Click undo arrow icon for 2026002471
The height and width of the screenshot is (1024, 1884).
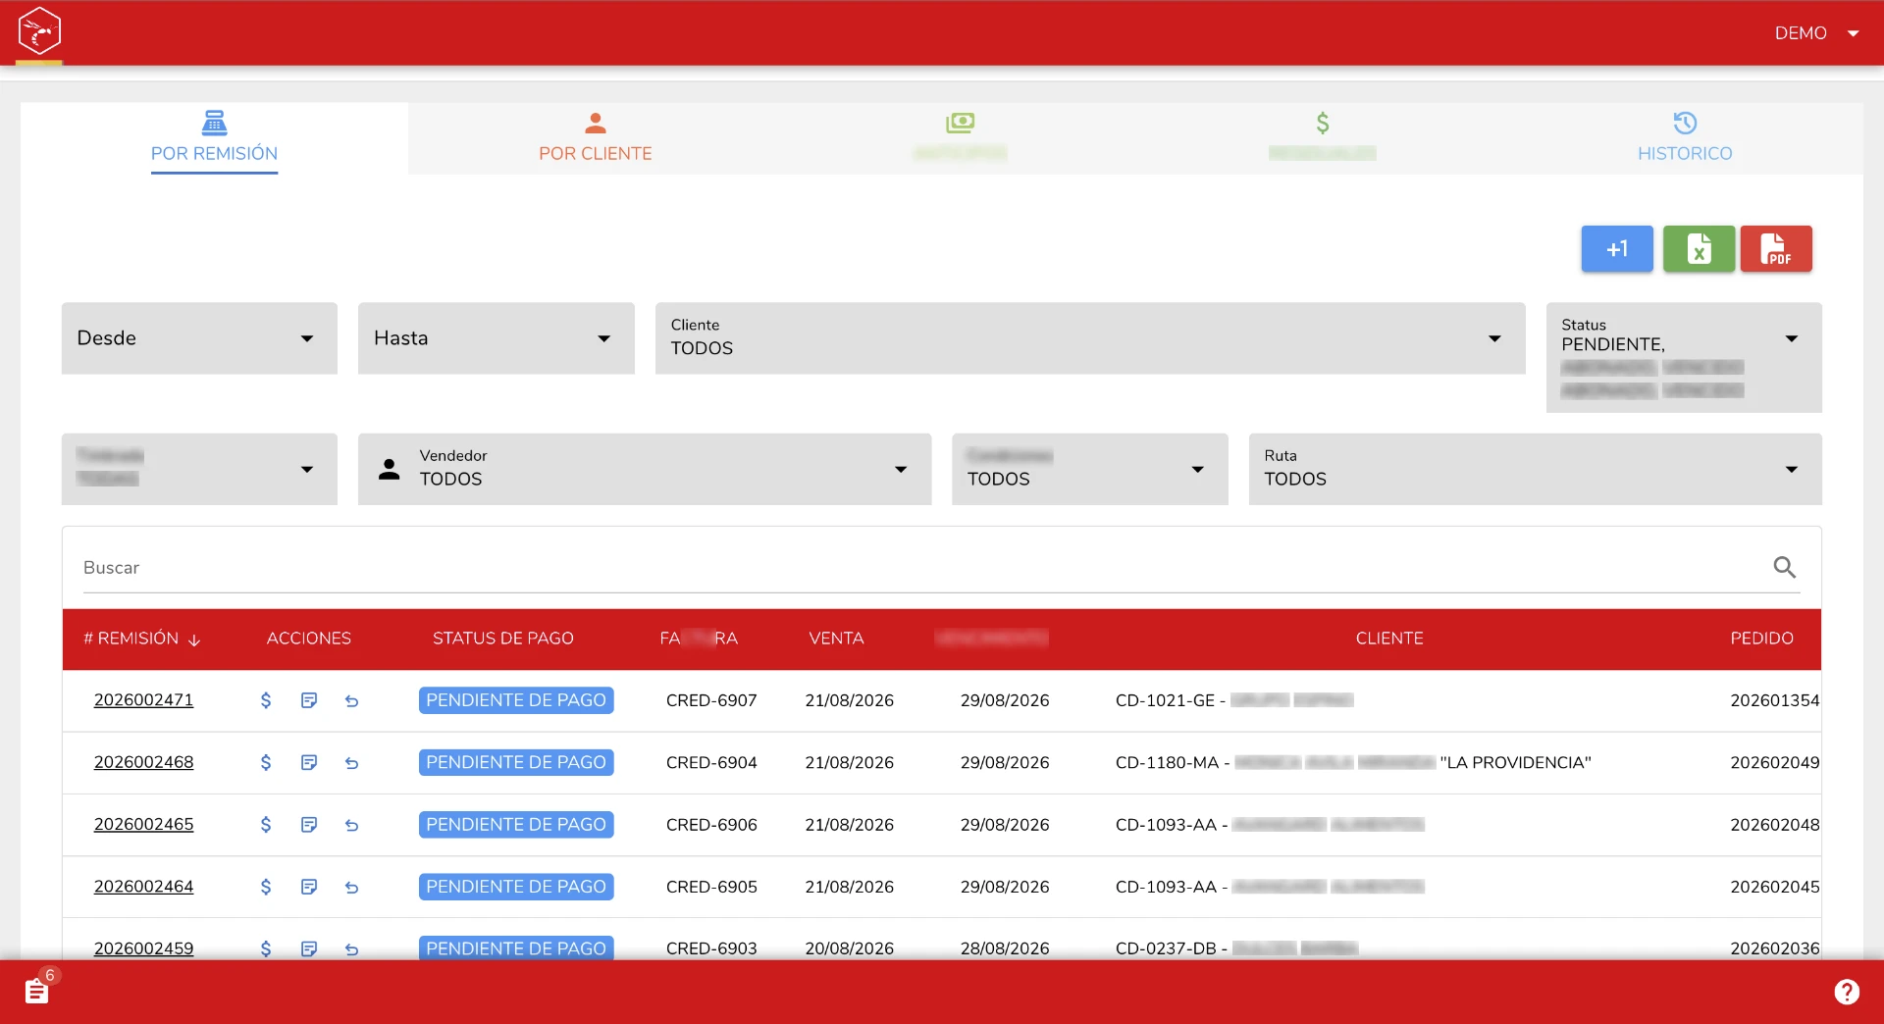(x=351, y=701)
